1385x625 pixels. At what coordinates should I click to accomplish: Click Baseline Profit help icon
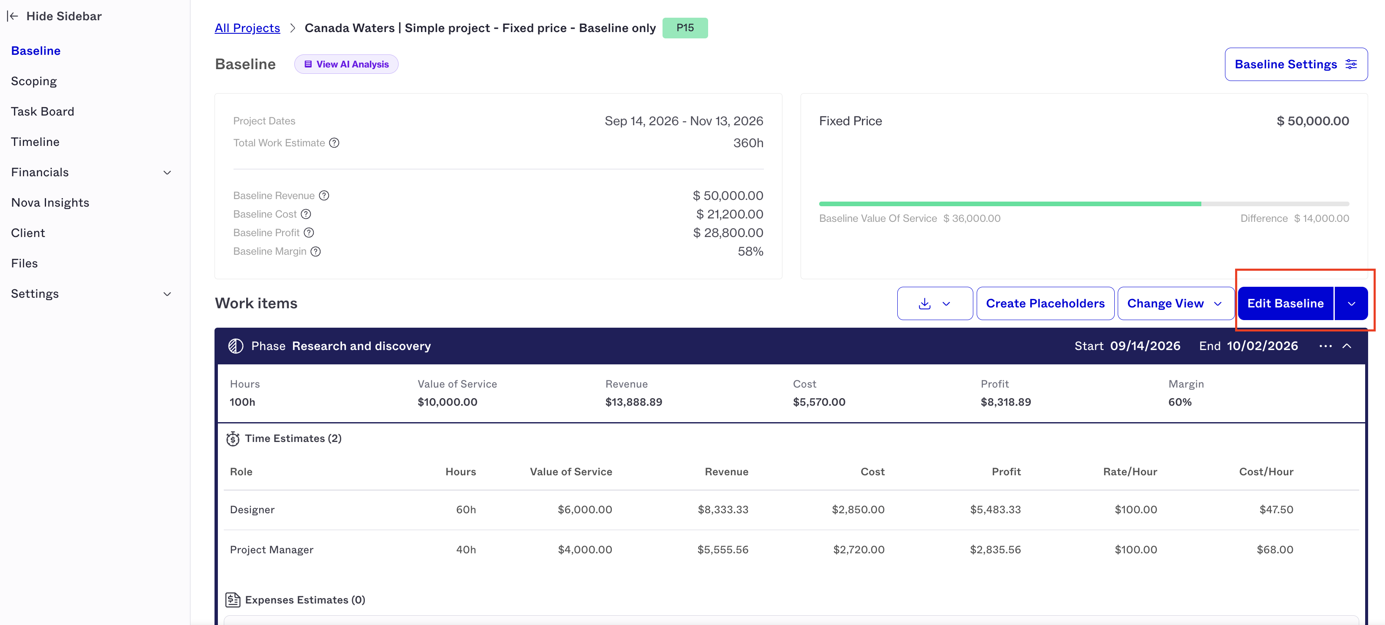[309, 232]
